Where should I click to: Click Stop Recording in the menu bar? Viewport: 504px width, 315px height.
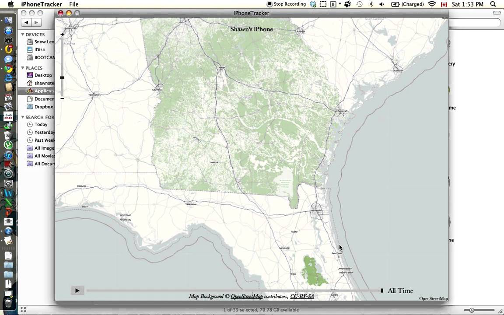pyautogui.click(x=286, y=4)
